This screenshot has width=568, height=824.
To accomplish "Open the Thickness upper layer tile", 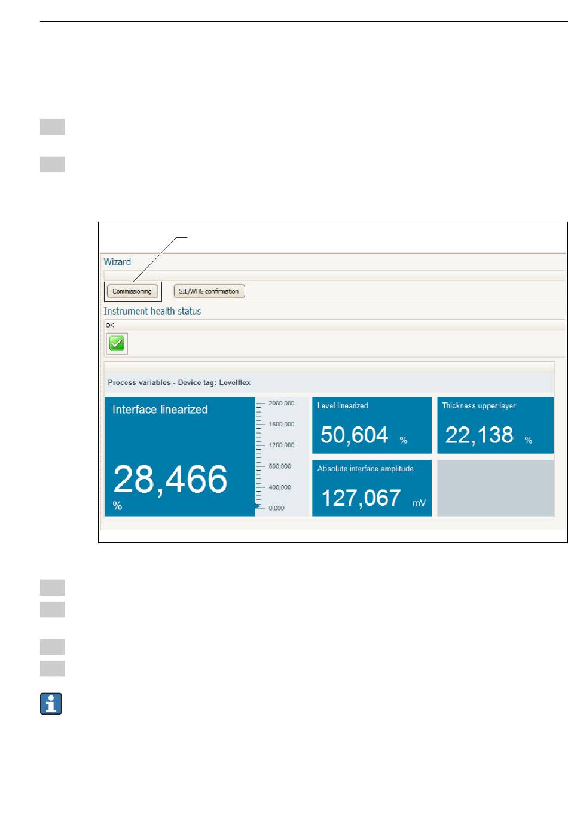I will pyautogui.click(x=495, y=425).
